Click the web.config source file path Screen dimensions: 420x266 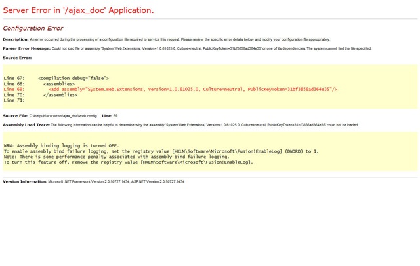[x=64, y=115]
